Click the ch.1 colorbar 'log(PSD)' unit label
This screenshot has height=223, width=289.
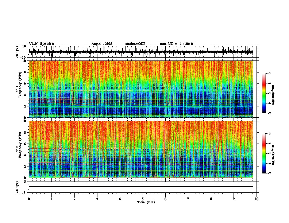coord(273,95)
